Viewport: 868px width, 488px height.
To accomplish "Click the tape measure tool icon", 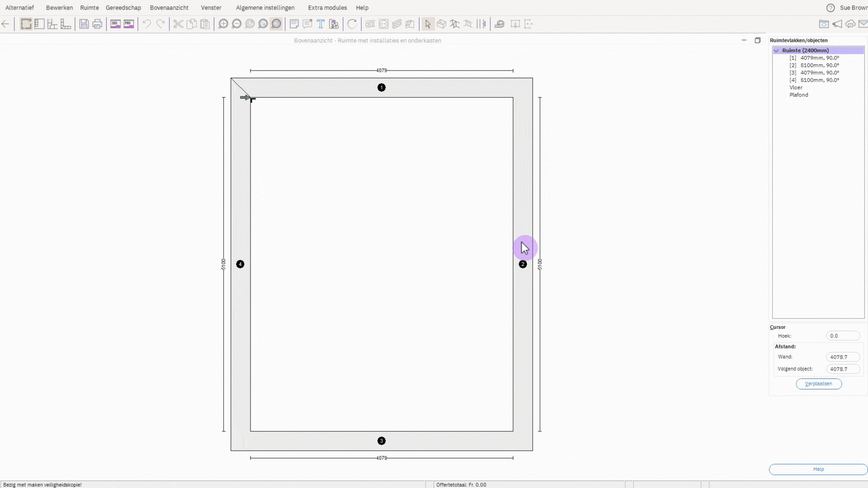I will tap(500, 24).
